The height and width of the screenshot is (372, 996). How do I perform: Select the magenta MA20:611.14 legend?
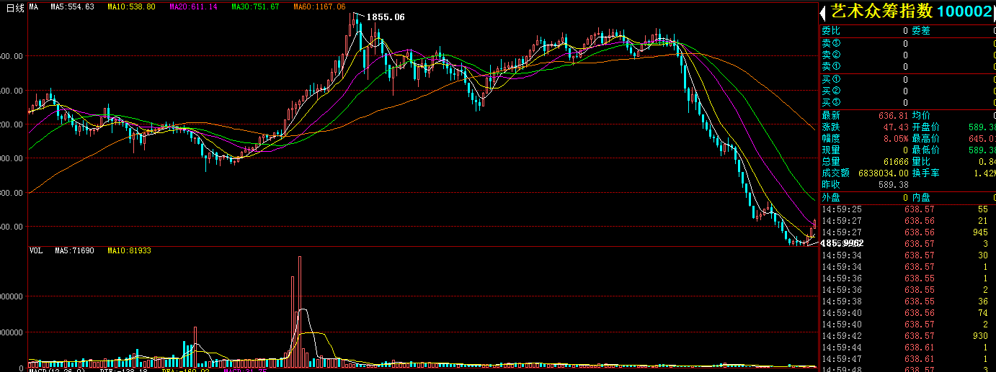[x=193, y=6]
